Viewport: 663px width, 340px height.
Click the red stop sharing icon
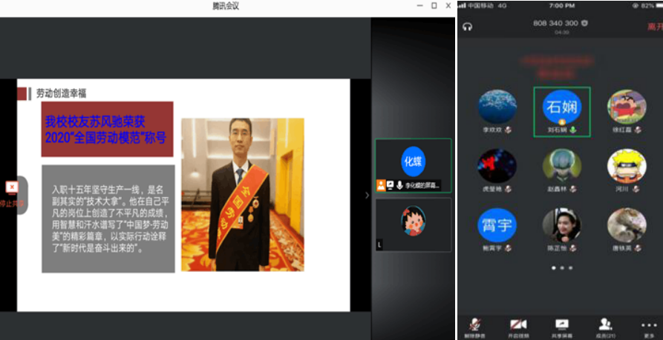pyautogui.click(x=11, y=187)
